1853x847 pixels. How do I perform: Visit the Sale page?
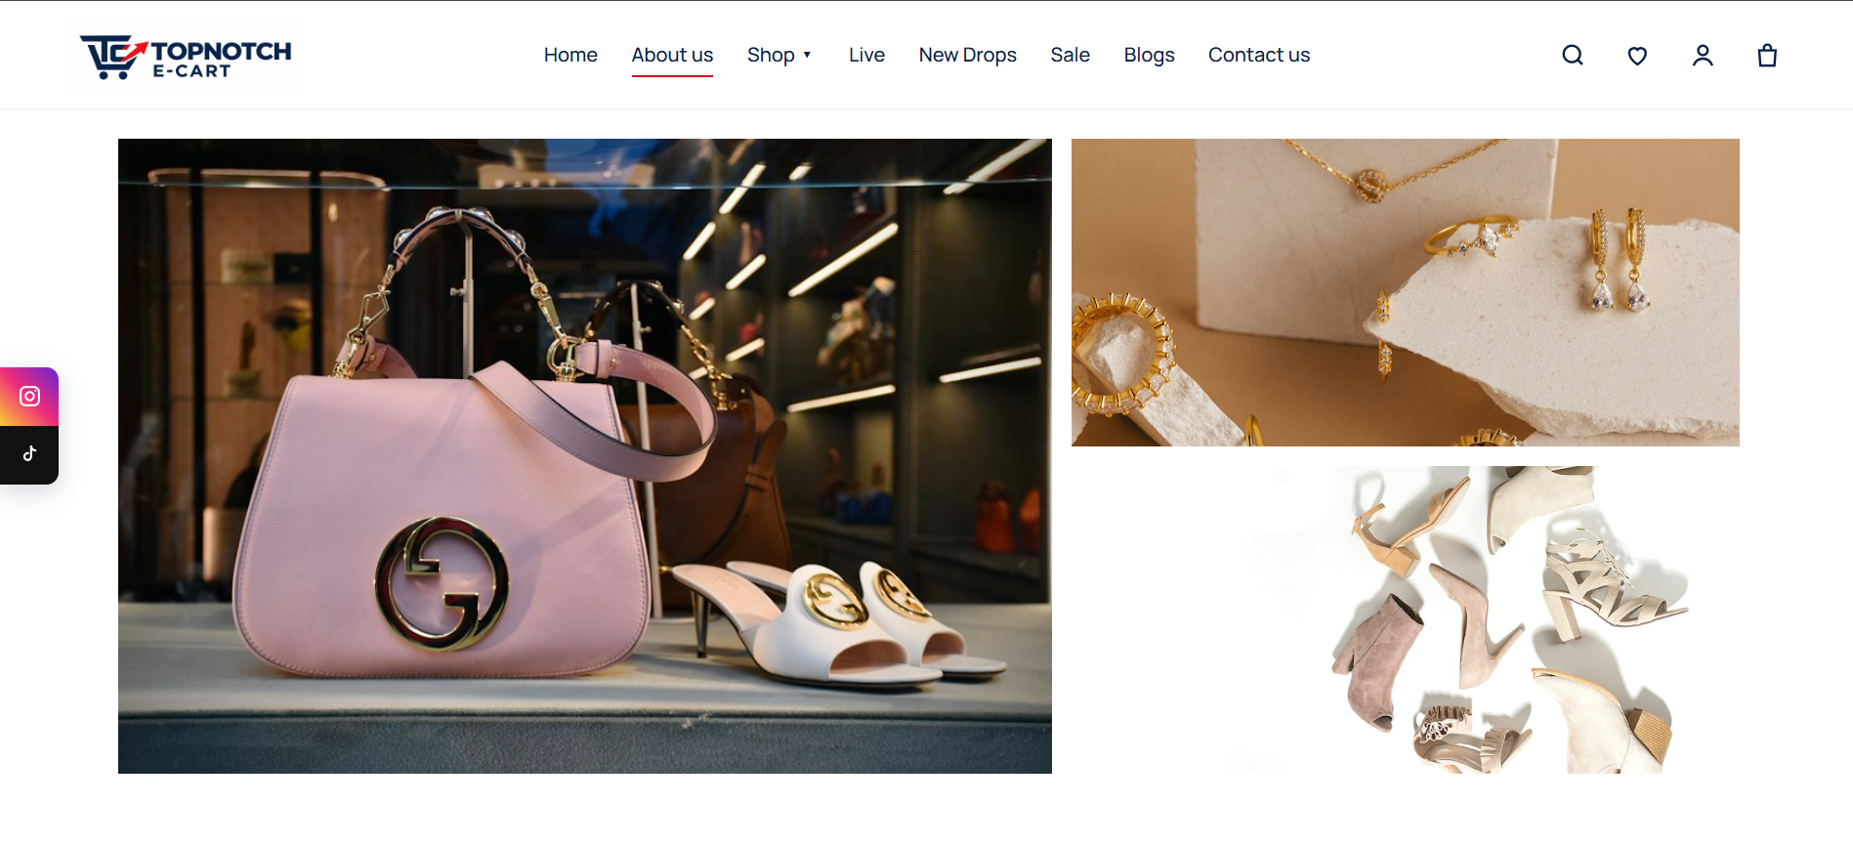pos(1070,56)
